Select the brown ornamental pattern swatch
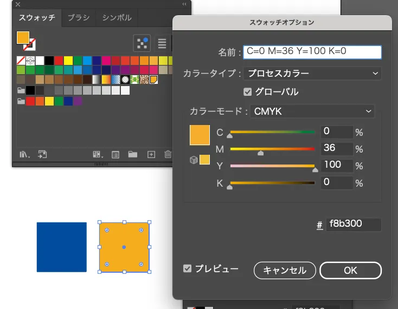Image resolution: width=398 pixels, height=309 pixels. click(x=144, y=80)
